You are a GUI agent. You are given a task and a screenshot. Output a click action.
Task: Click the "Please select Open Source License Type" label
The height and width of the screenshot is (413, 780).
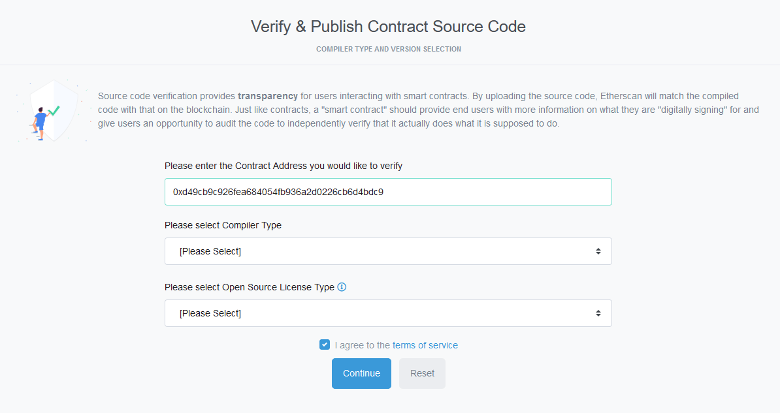[249, 287]
